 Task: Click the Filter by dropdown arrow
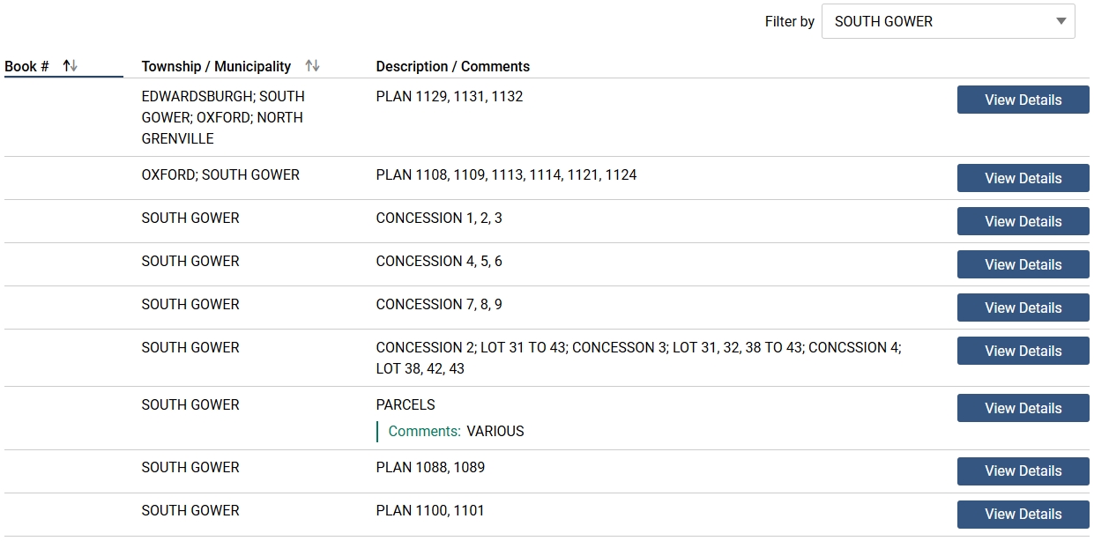[1061, 22]
